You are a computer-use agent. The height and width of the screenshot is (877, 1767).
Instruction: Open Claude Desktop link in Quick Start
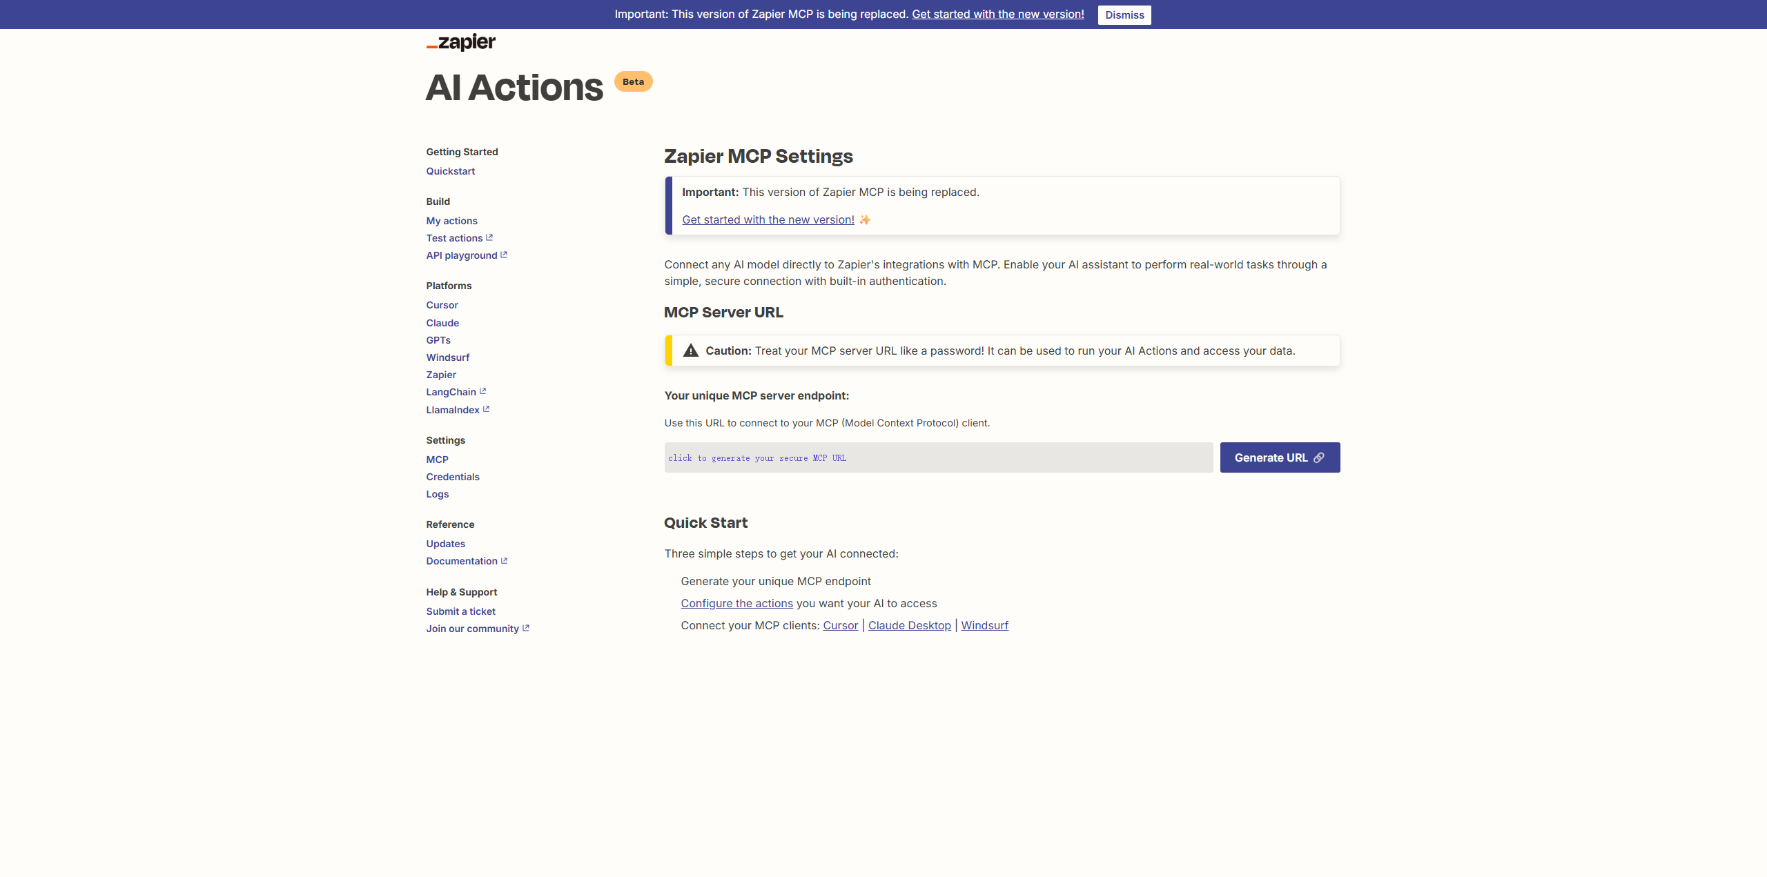click(909, 625)
